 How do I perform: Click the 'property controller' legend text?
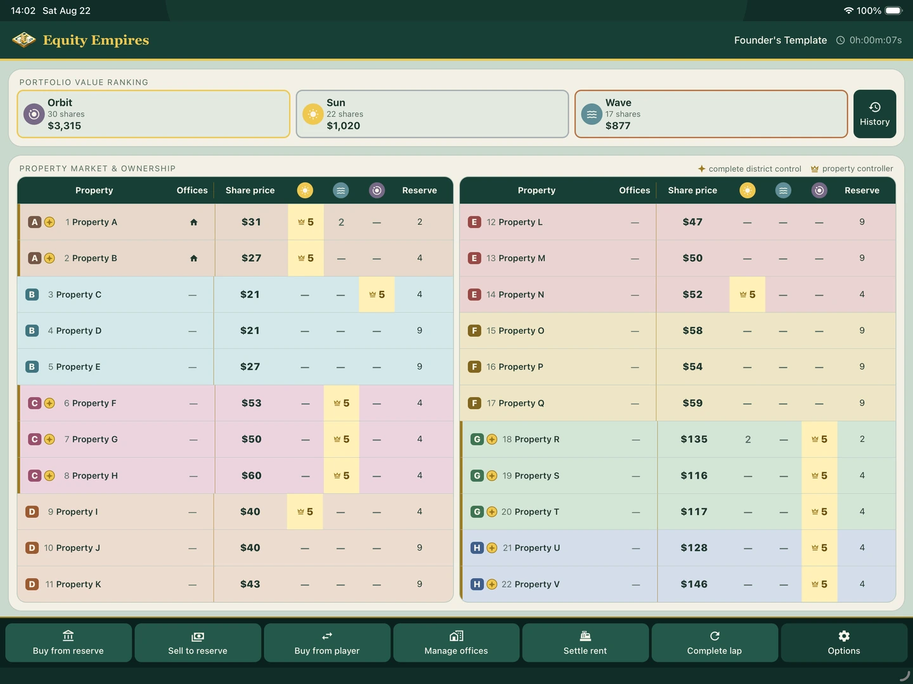(858, 169)
